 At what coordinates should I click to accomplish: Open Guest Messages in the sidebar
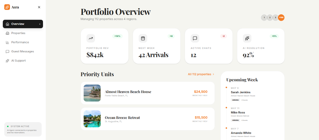pyautogui.click(x=23, y=51)
